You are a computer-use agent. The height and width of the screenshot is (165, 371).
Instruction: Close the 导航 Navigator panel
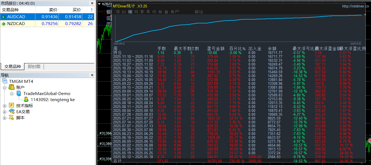92,75
